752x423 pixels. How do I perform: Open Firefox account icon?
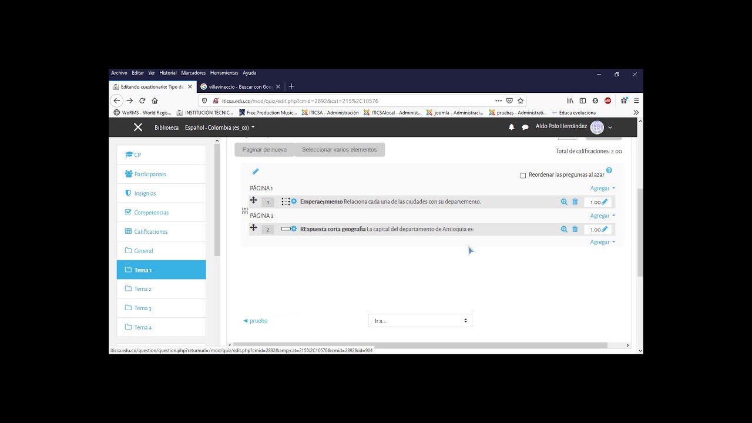595,100
